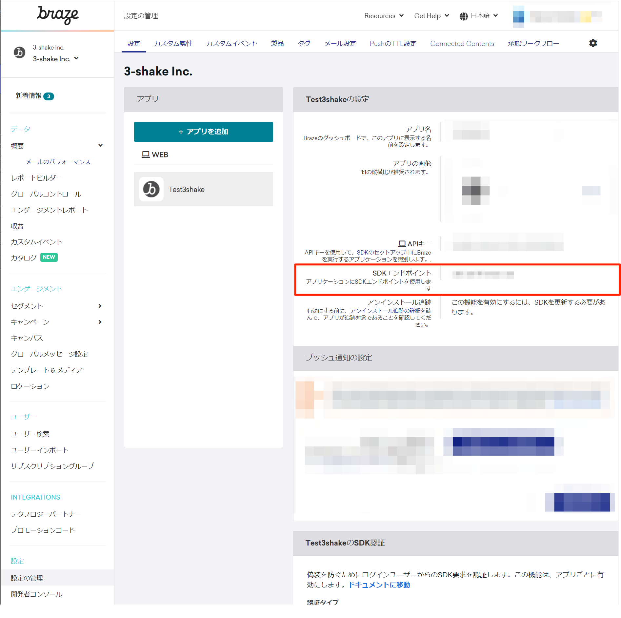Open the 製品 tab
Screen dimensions: 621x618
coord(277,44)
